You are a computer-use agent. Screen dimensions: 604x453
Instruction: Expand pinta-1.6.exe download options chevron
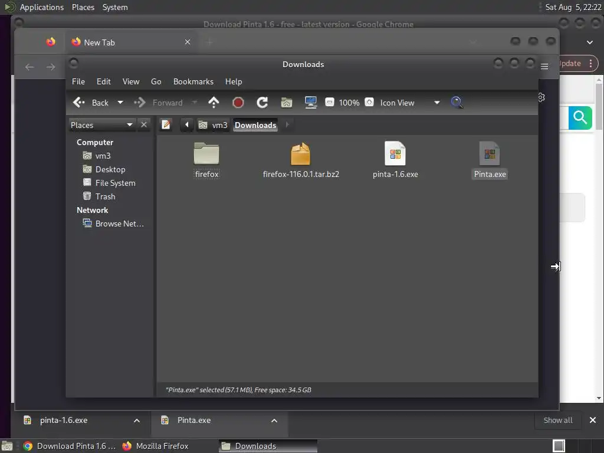tap(137, 420)
